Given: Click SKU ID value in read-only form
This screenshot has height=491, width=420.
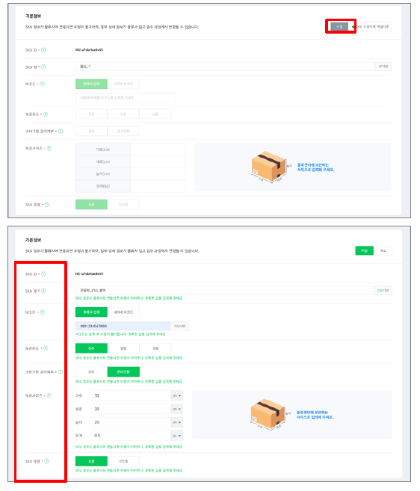Looking at the screenshot, I should [x=89, y=50].
